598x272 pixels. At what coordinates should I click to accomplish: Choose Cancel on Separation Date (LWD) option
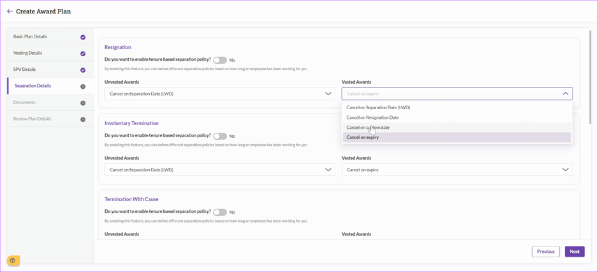pos(457,108)
